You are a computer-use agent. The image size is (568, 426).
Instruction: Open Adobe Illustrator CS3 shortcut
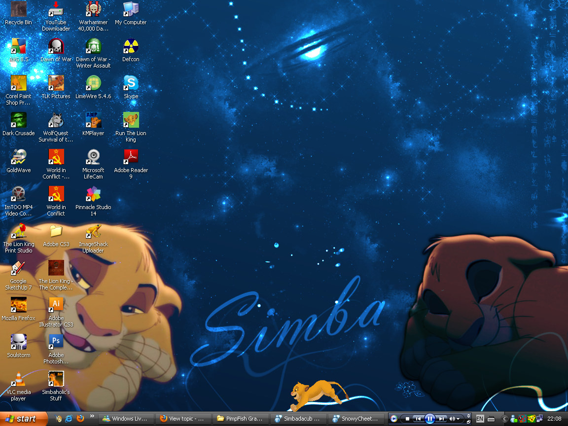pos(56,306)
